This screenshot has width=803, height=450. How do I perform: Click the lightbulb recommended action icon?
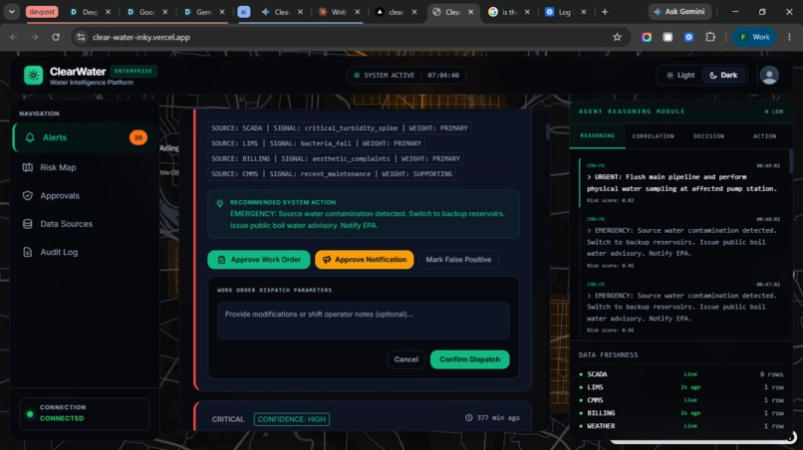tap(220, 203)
